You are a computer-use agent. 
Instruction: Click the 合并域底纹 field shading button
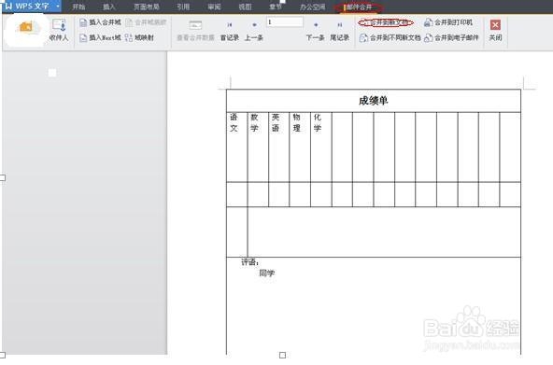click(x=146, y=22)
